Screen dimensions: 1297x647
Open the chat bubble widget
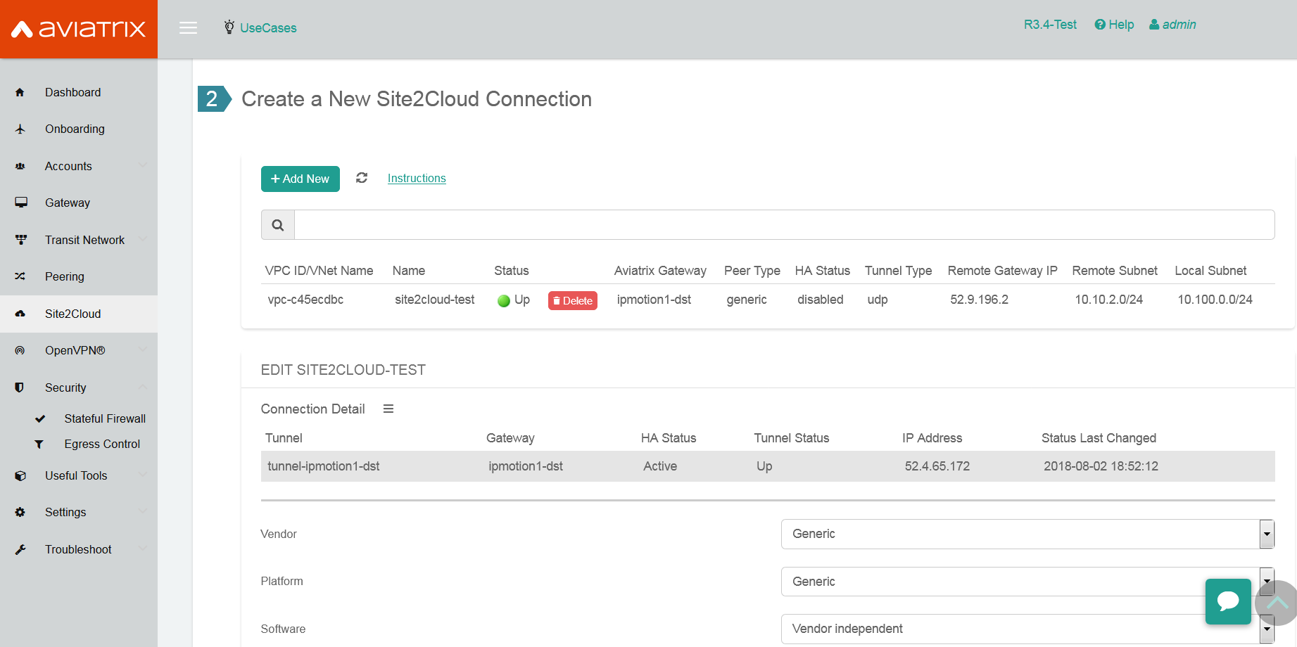point(1228,601)
